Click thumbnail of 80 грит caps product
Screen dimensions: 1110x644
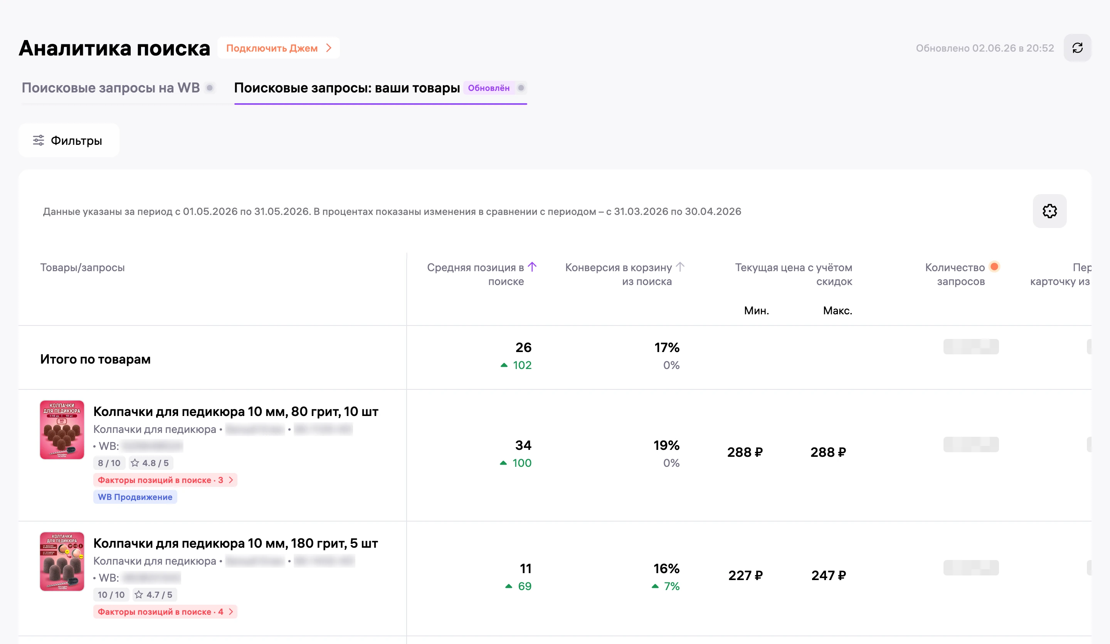tap(62, 429)
